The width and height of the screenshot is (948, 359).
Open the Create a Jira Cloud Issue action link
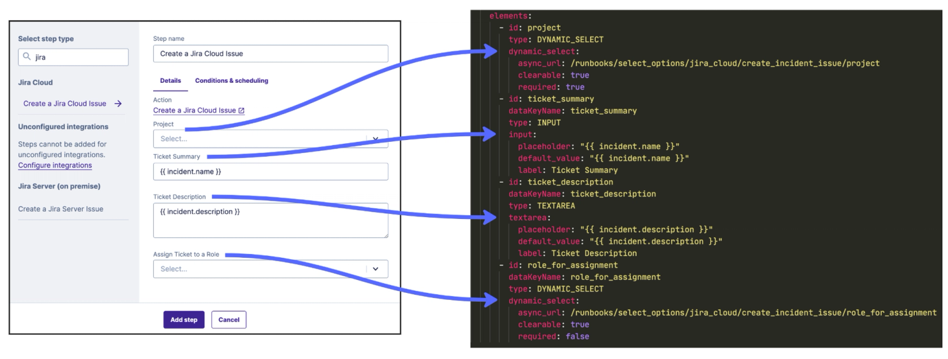coord(195,110)
